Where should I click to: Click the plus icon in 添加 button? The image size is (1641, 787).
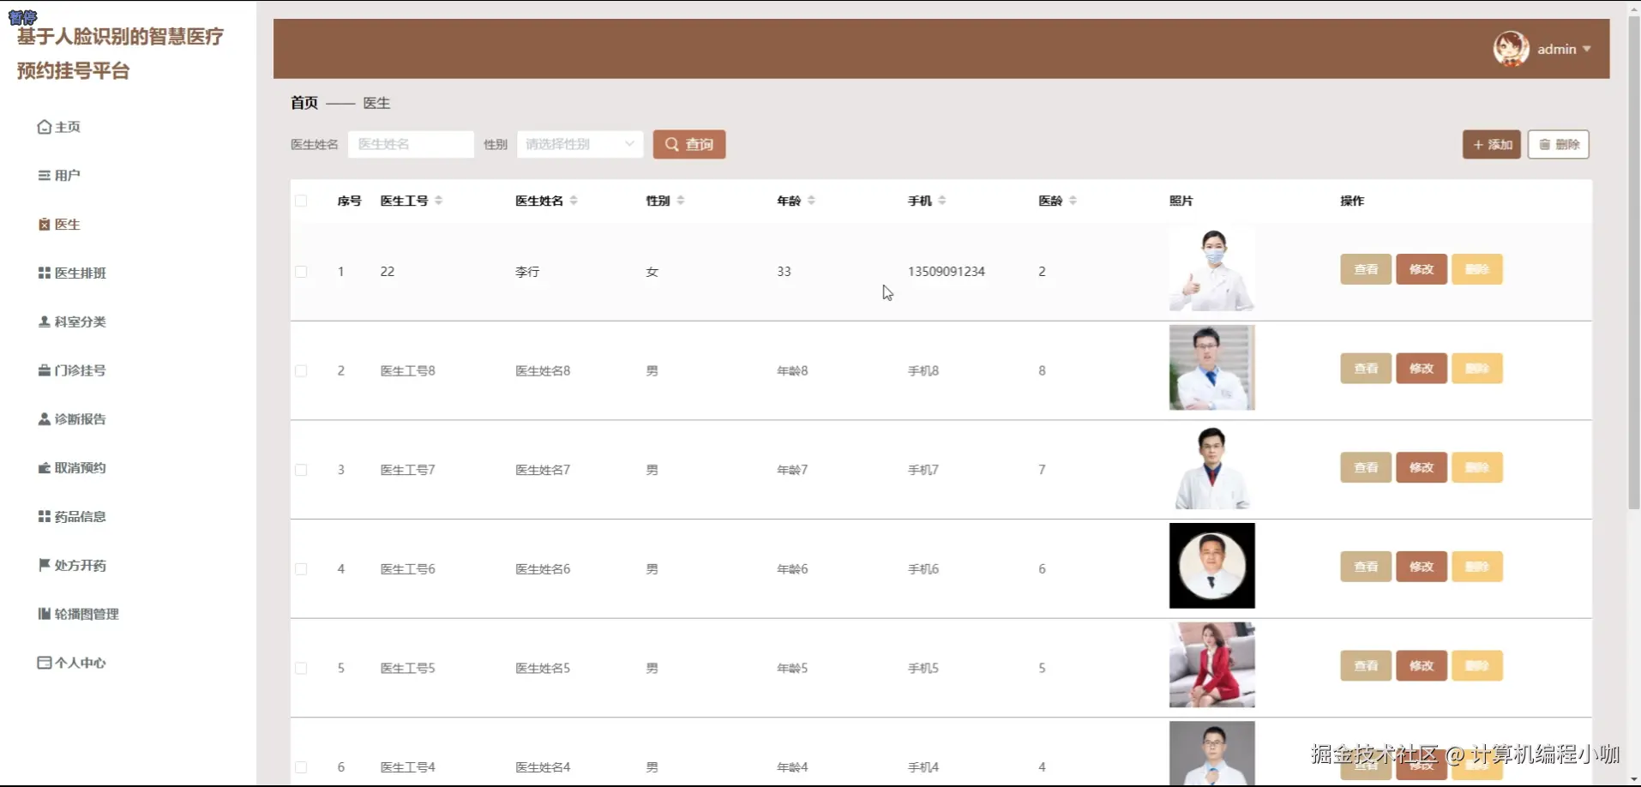coord(1478,145)
